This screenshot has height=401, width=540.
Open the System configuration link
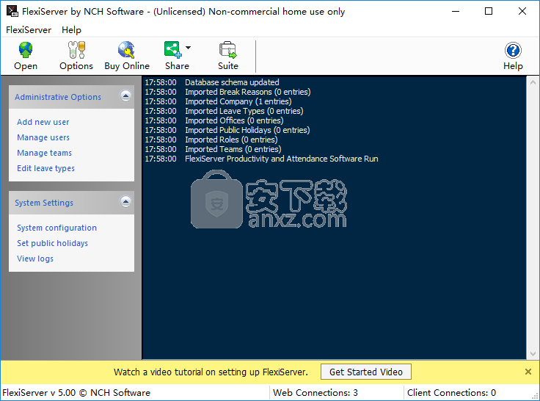point(56,228)
